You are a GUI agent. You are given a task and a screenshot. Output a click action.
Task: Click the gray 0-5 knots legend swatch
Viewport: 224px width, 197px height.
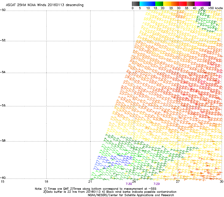click(x=136, y=4)
